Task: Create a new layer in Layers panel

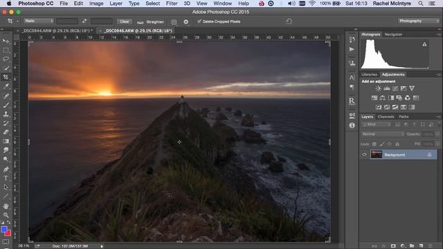Action: tap(421, 246)
